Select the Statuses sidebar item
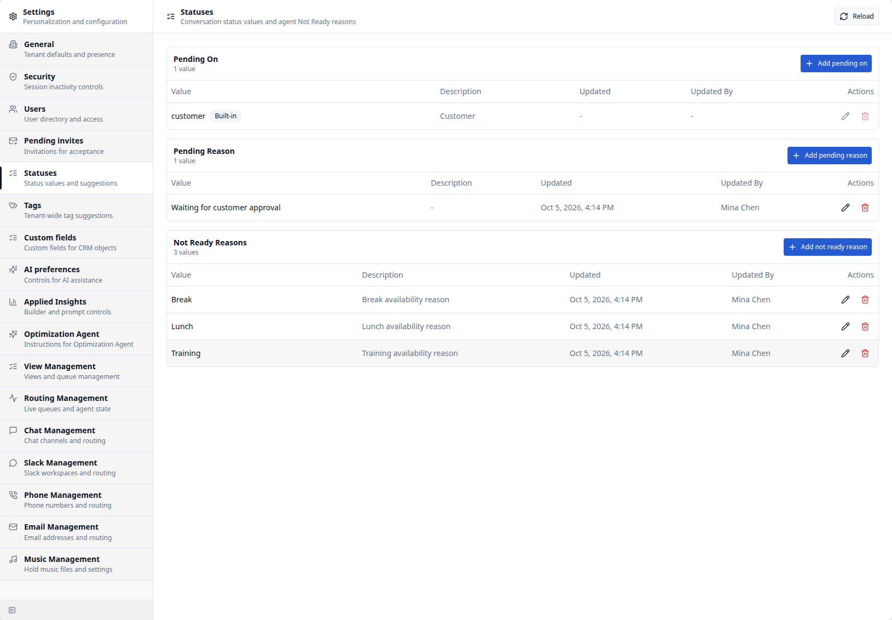Screen dimensions: 892x620 pyautogui.click(x=77, y=178)
